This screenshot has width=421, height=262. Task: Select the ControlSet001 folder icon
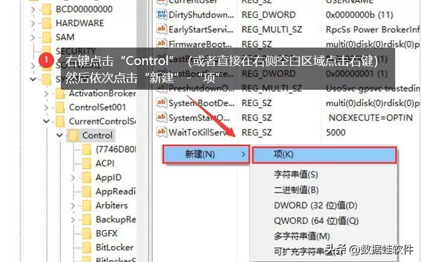pos(60,107)
